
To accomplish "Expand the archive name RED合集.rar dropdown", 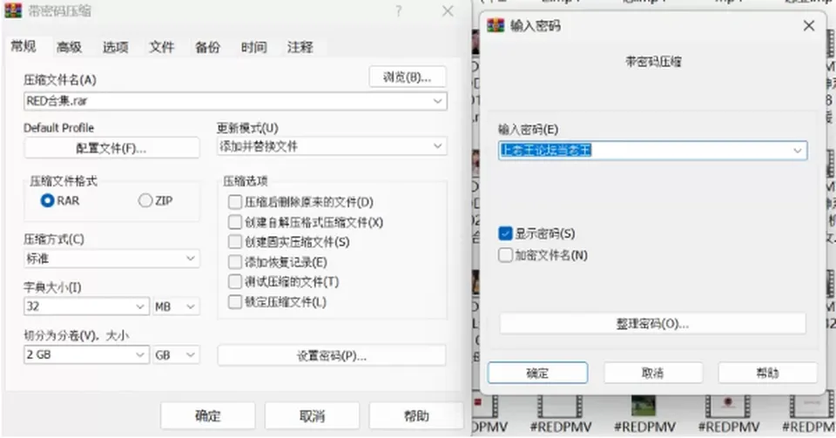I will tap(438, 101).
